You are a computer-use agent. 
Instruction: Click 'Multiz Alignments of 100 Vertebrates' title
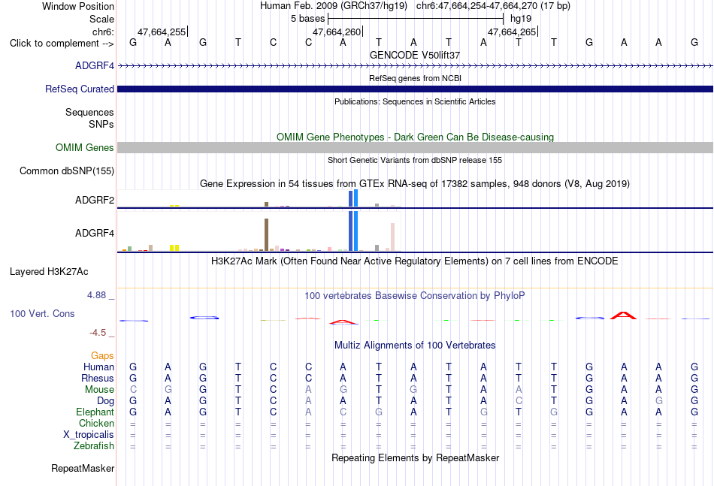pos(415,346)
